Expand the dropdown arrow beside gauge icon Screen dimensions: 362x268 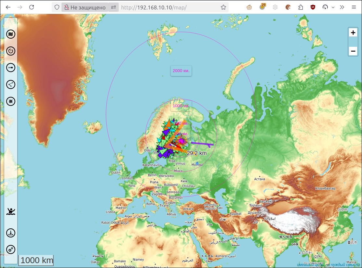coord(333,7)
